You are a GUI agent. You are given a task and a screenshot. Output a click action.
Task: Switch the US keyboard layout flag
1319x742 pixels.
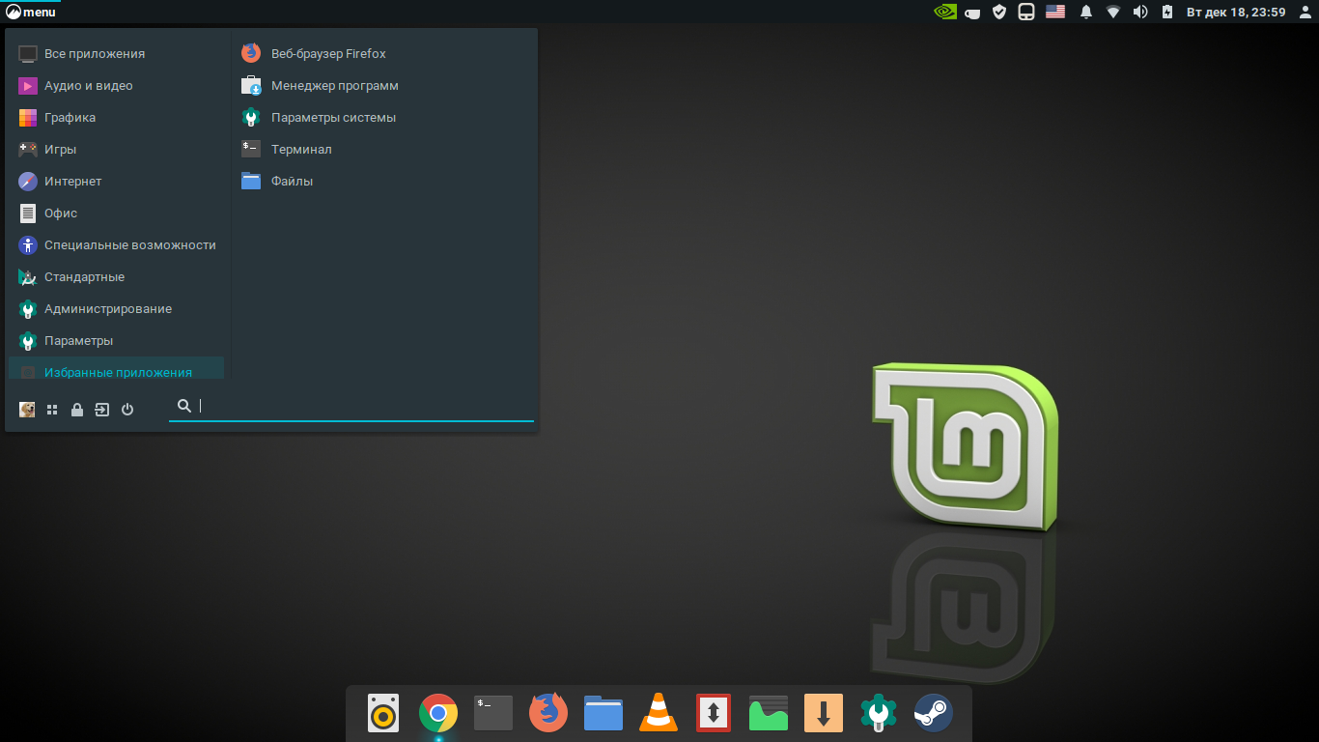pyautogui.click(x=1055, y=12)
